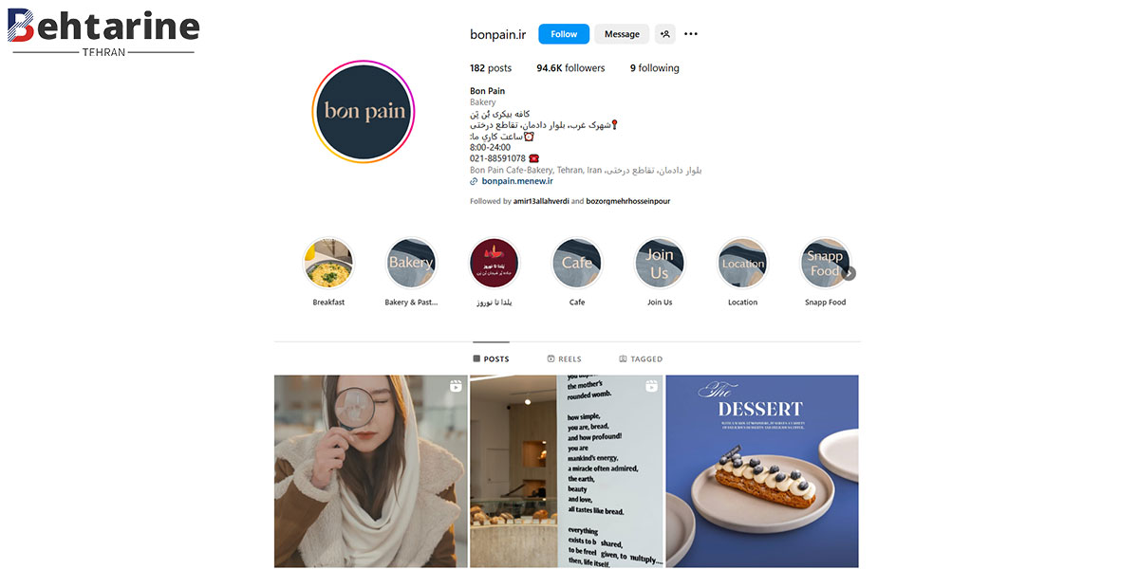Show more highlights with the right arrow
This screenshot has height=569, width=1139.
tap(850, 273)
